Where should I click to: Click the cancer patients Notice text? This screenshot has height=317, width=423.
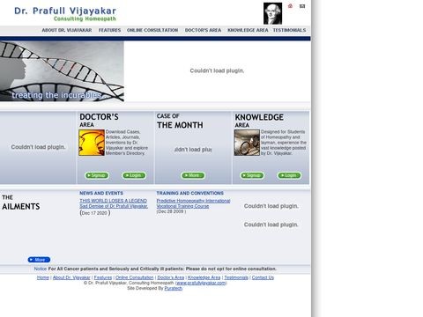point(155,269)
